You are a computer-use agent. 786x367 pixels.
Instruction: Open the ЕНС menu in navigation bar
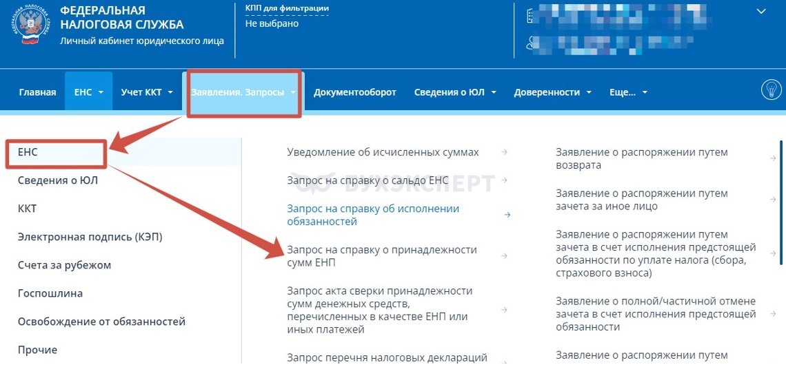coord(89,92)
